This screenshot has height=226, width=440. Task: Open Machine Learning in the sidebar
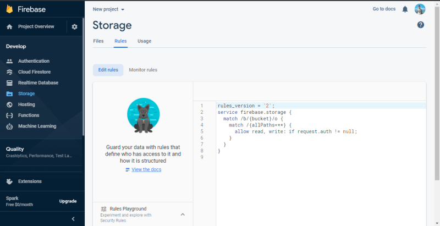37,126
